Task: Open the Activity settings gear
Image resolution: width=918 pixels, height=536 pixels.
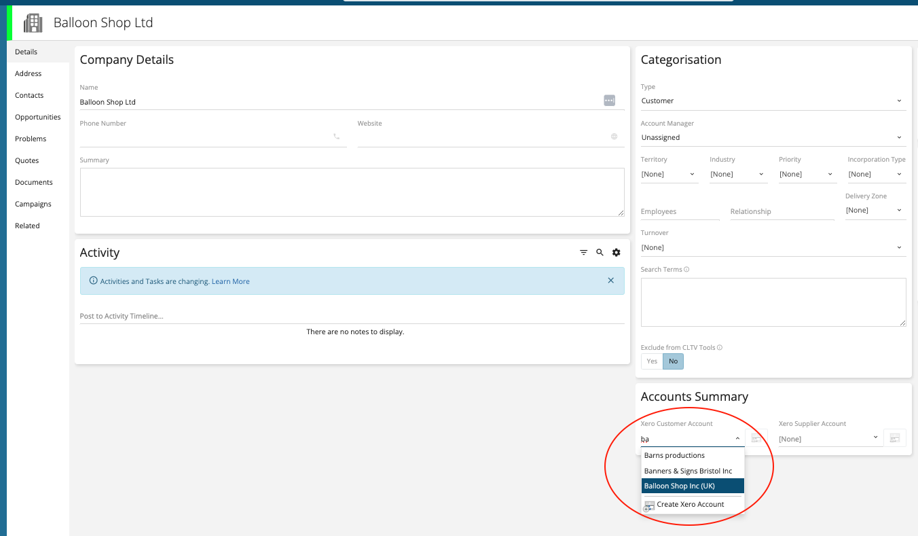Action: coord(616,252)
